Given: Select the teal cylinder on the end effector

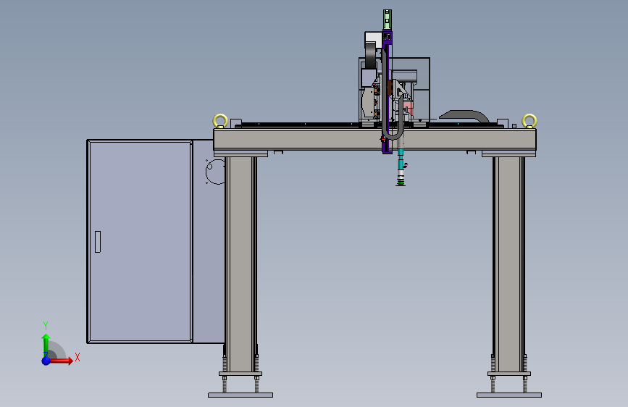Looking at the screenshot, I should click(x=401, y=159).
